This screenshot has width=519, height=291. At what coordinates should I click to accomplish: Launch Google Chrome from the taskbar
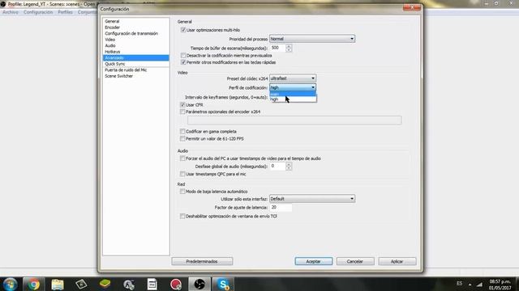tap(33, 284)
